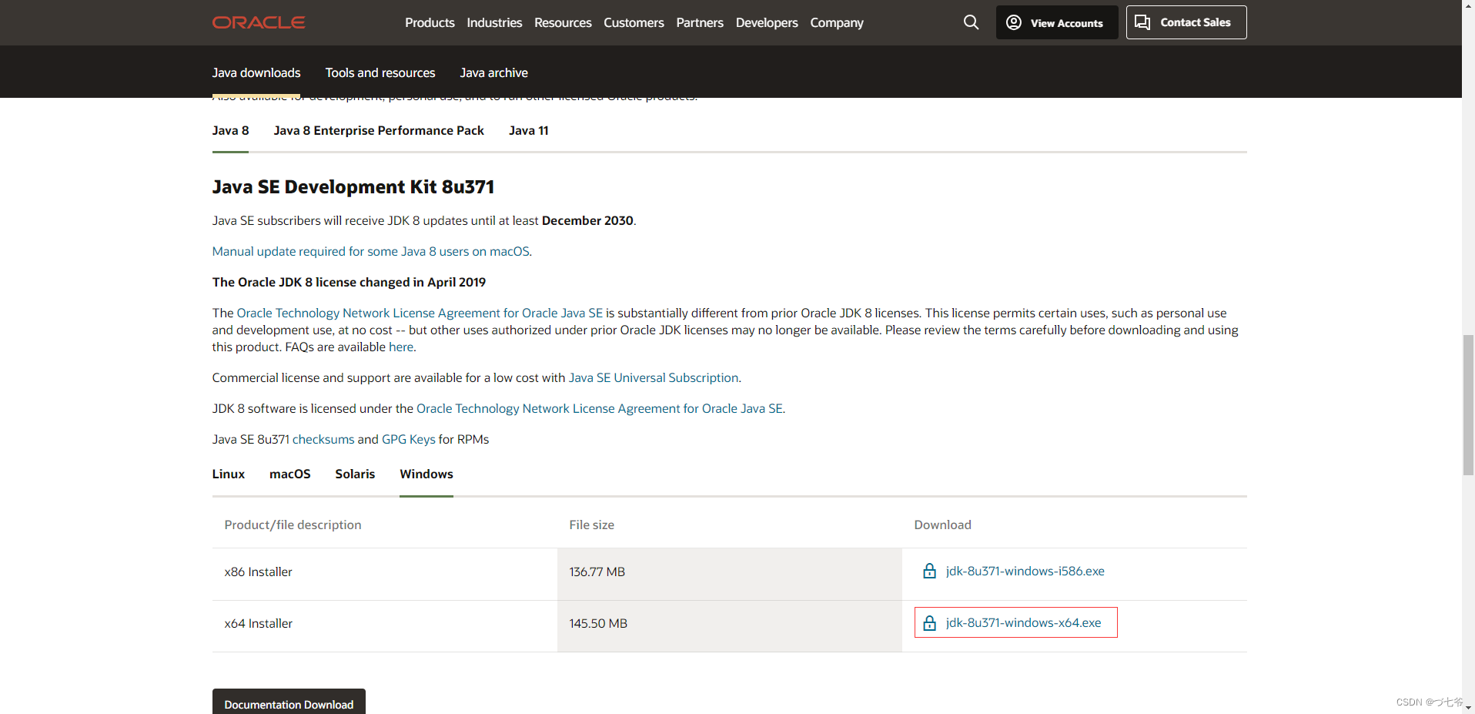Select the Linux OS tab
The image size is (1475, 714).
229,474
